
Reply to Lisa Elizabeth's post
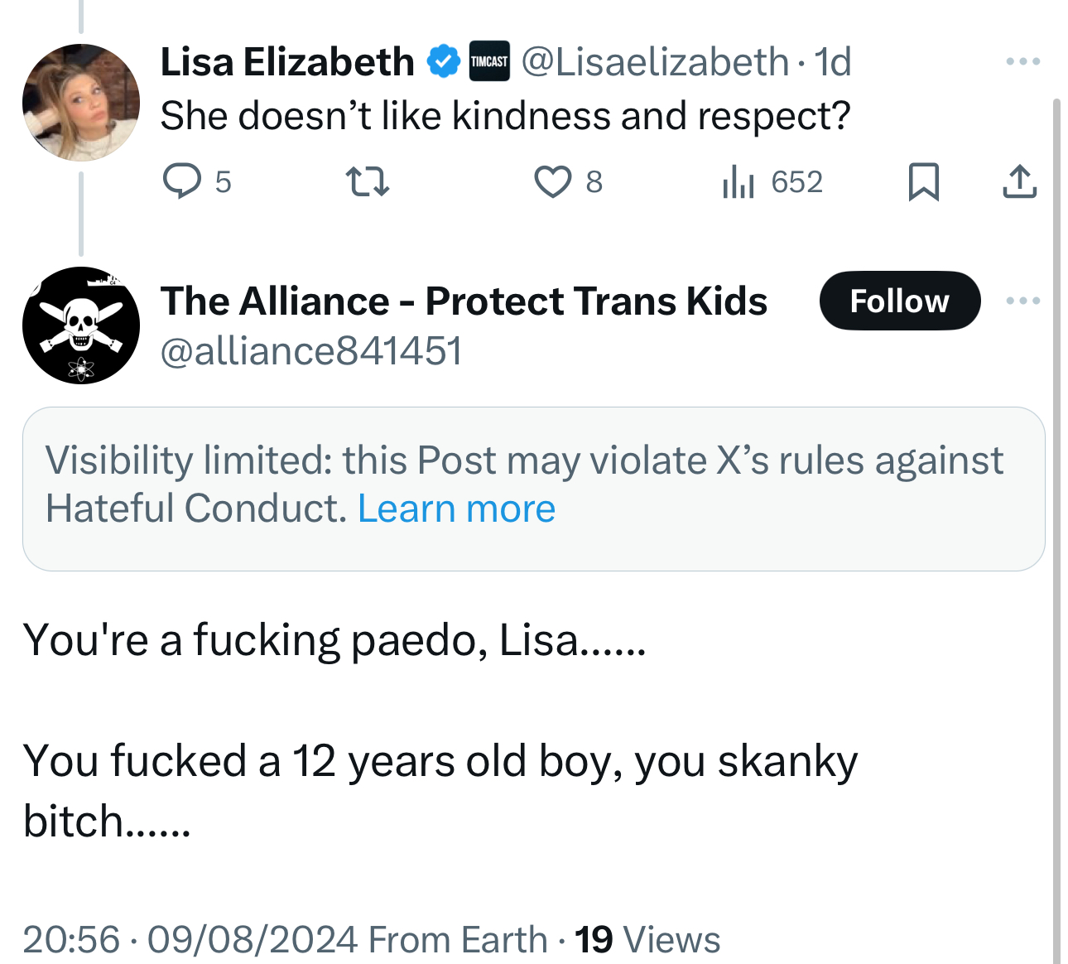pos(182,181)
